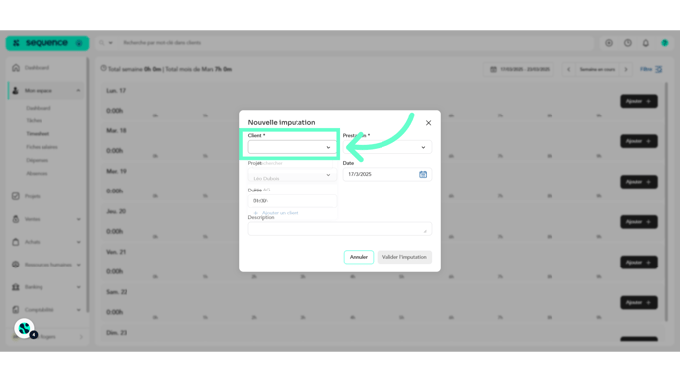Click the Dashboard home icon
This screenshot has width=680, height=382.
tap(16, 68)
